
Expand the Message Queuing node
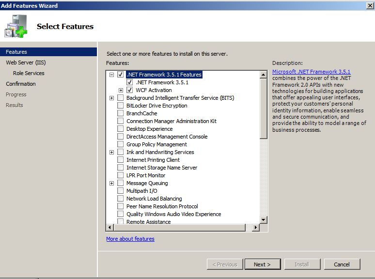tap(111, 184)
